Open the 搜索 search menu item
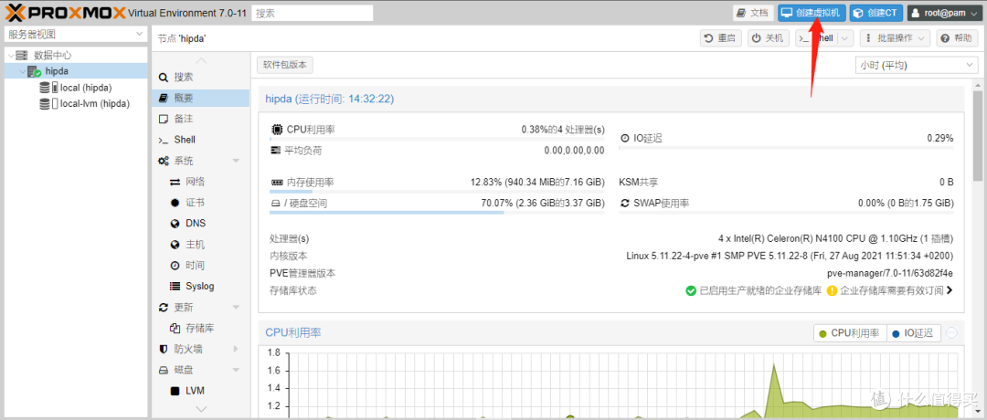The image size is (987, 420). tap(183, 78)
